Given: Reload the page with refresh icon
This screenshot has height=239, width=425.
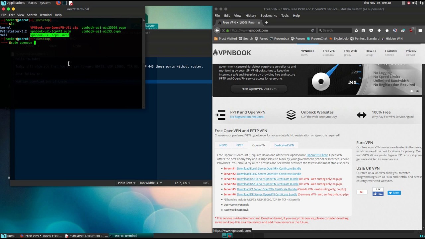Looking at the screenshot, I should coord(312,30).
